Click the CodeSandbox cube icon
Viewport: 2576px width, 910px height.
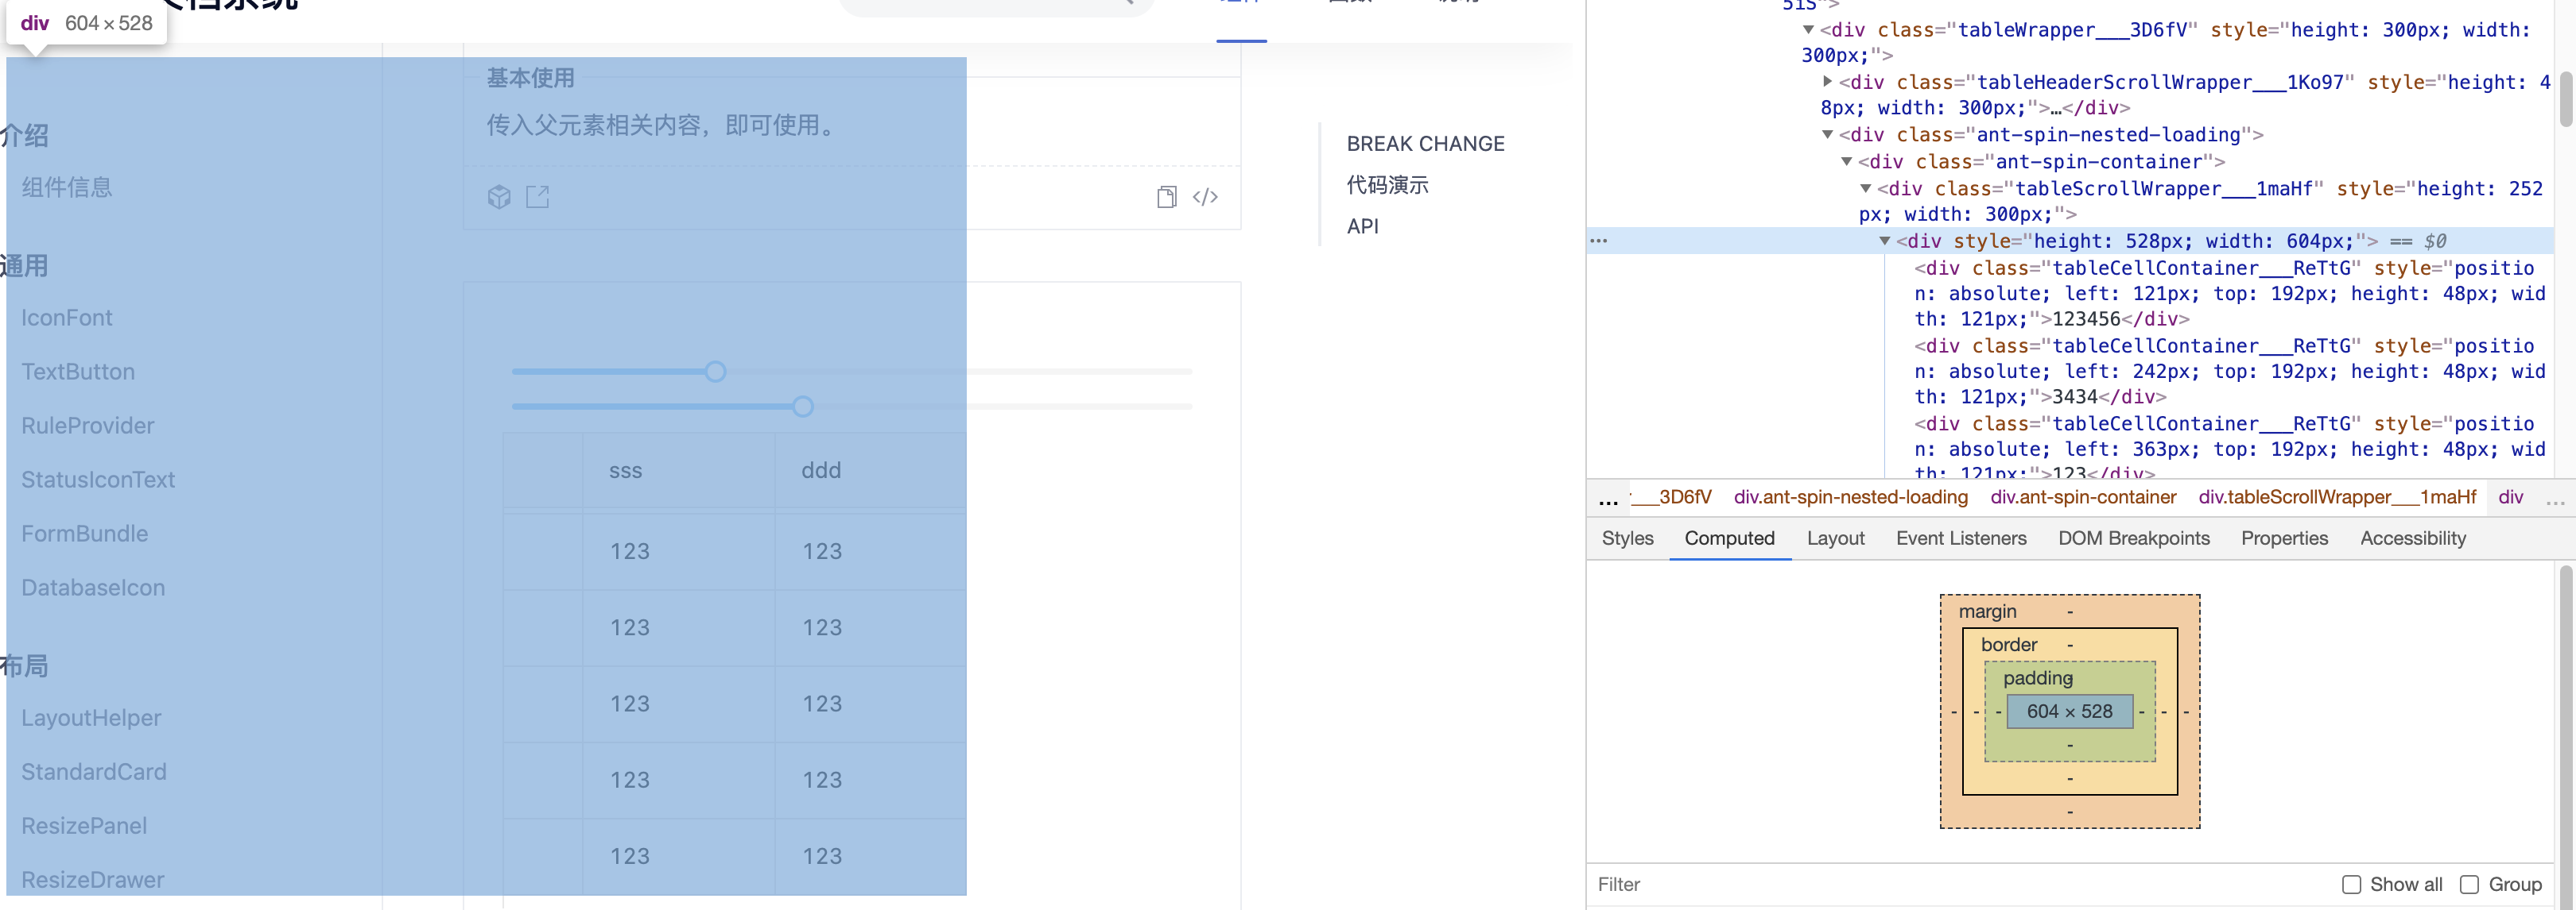tap(499, 197)
